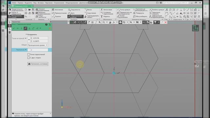Viewport: 210px width, 118px height.
Task: Expand toolset list arrow under Инструменты эскиза
Action: coord(16,19)
